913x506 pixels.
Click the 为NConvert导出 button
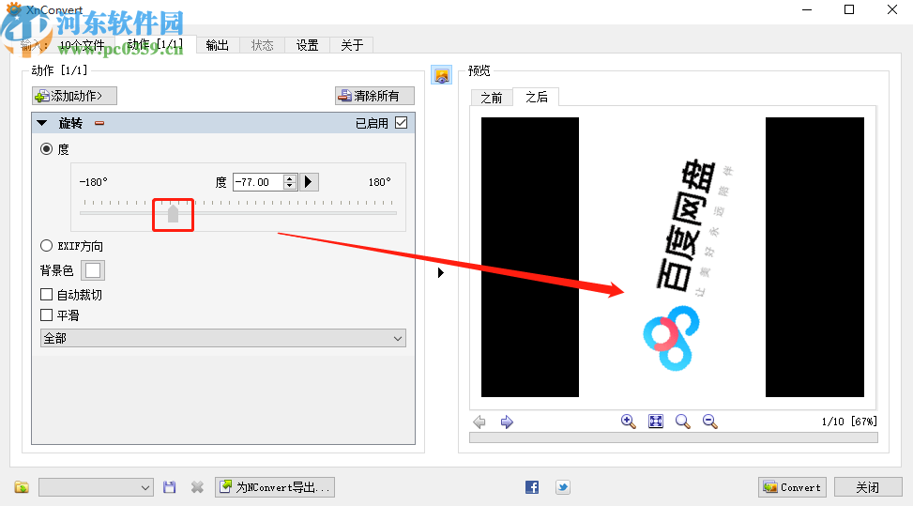[x=275, y=487]
